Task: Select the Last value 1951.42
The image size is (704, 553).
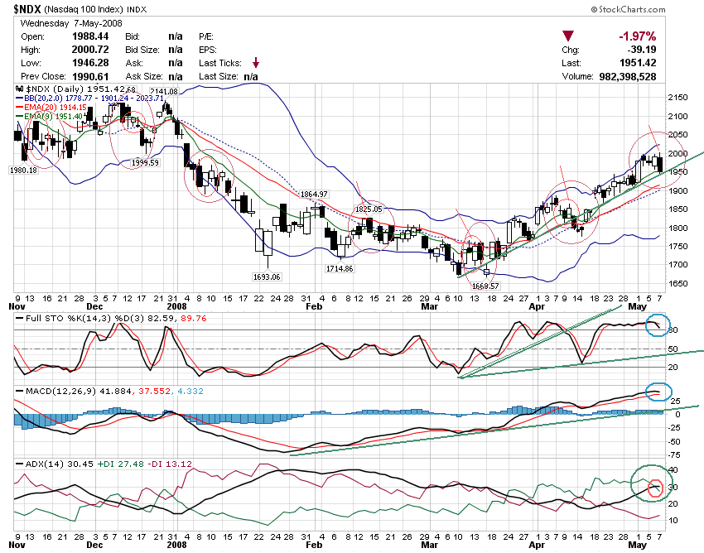Action: (638, 63)
